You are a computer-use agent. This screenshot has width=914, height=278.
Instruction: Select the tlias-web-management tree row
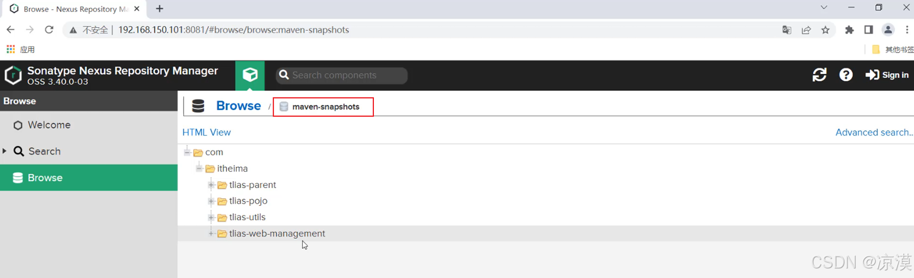tap(546, 233)
